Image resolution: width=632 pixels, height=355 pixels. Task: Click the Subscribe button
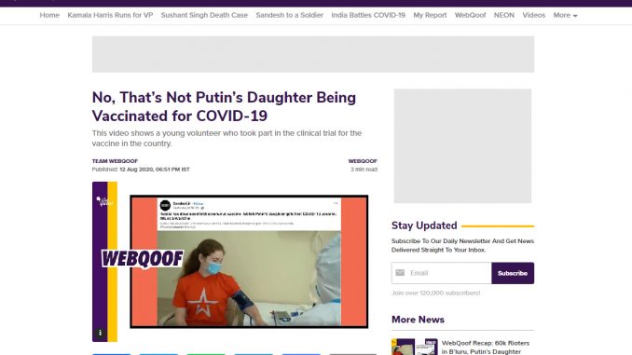coord(513,273)
